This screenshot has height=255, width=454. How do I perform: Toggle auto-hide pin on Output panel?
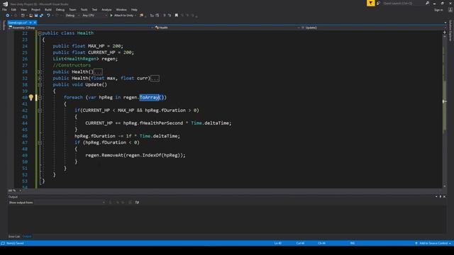coord(441,197)
